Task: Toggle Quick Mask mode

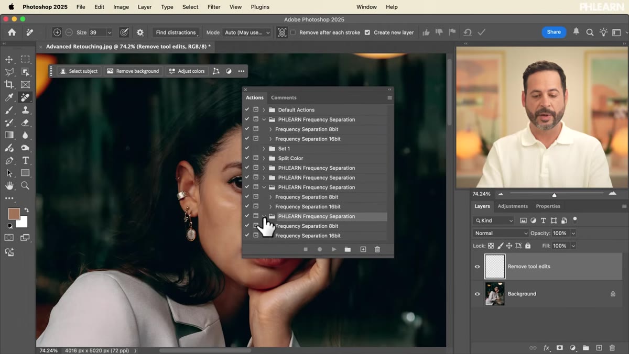Action: click(9, 238)
